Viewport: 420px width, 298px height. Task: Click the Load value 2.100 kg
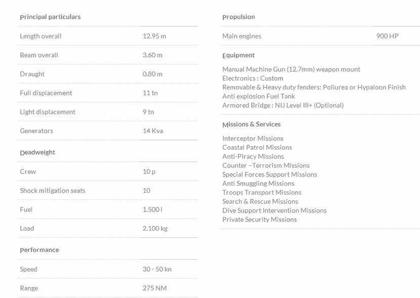click(x=155, y=229)
